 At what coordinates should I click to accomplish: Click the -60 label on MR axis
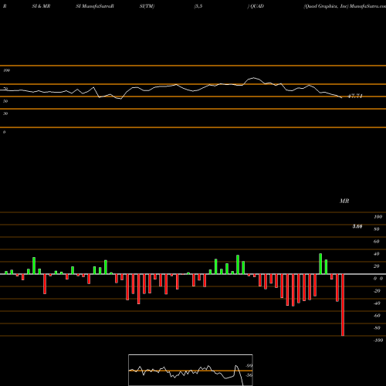tap(377, 316)
